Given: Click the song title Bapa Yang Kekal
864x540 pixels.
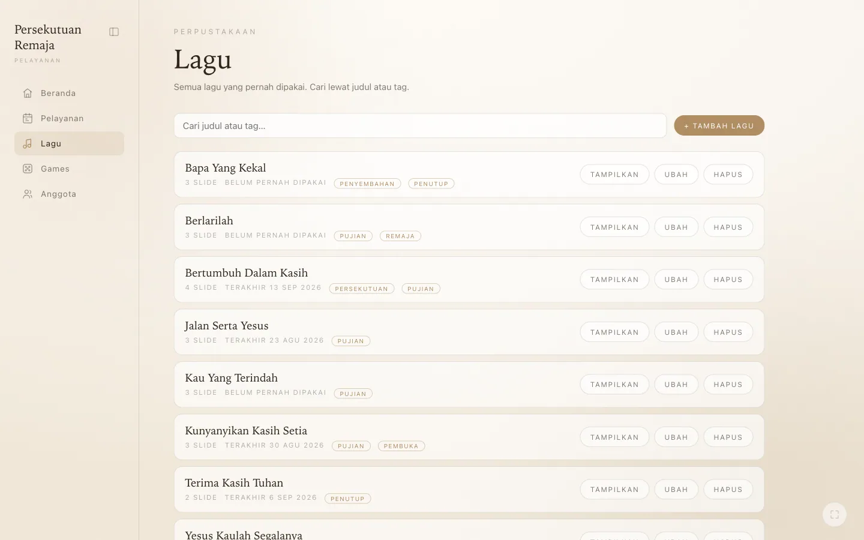Looking at the screenshot, I should coord(226,168).
